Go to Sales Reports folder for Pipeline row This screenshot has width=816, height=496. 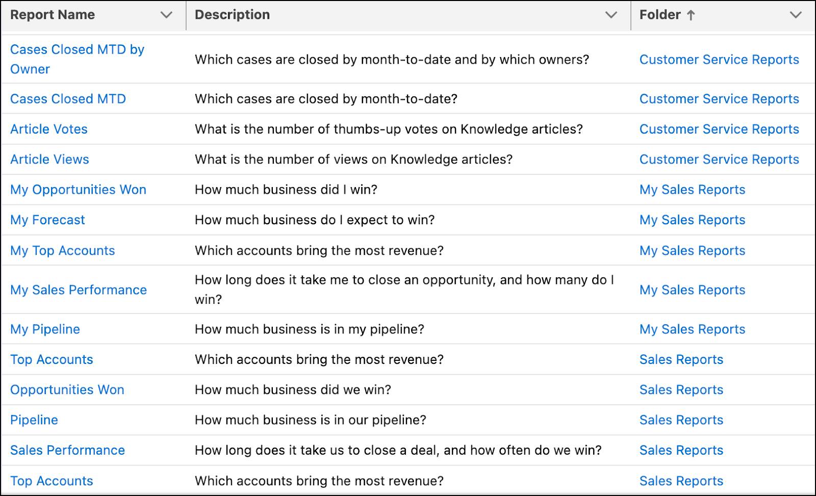pyautogui.click(x=681, y=420)
